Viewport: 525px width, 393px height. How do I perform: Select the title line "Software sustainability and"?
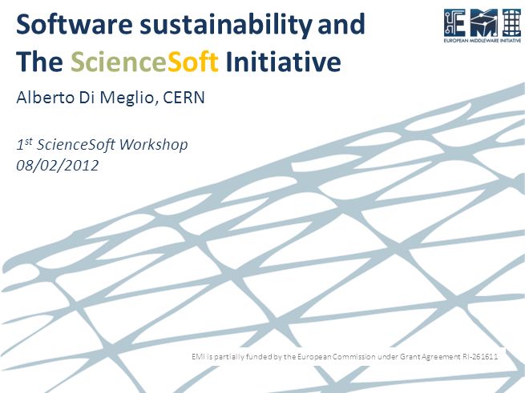pos(191,25)
